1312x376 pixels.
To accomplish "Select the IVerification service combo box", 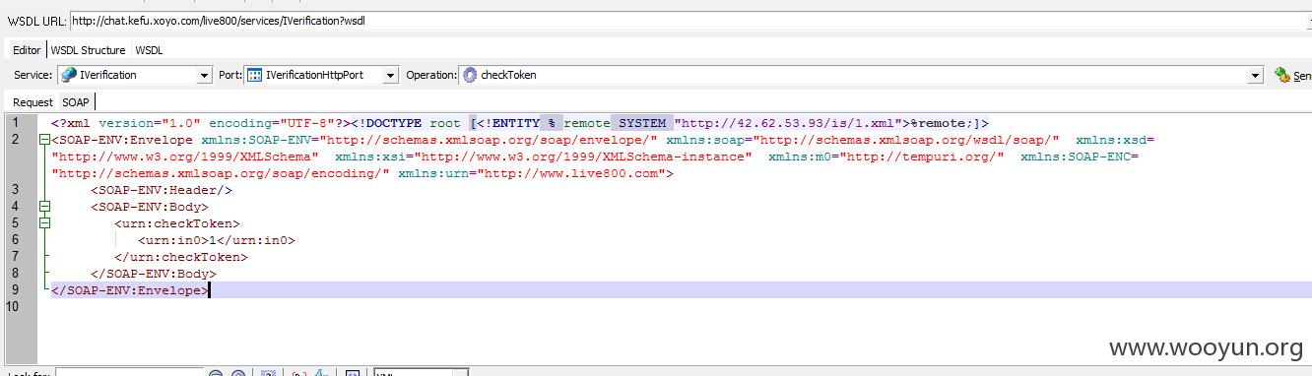I will 135,75.
